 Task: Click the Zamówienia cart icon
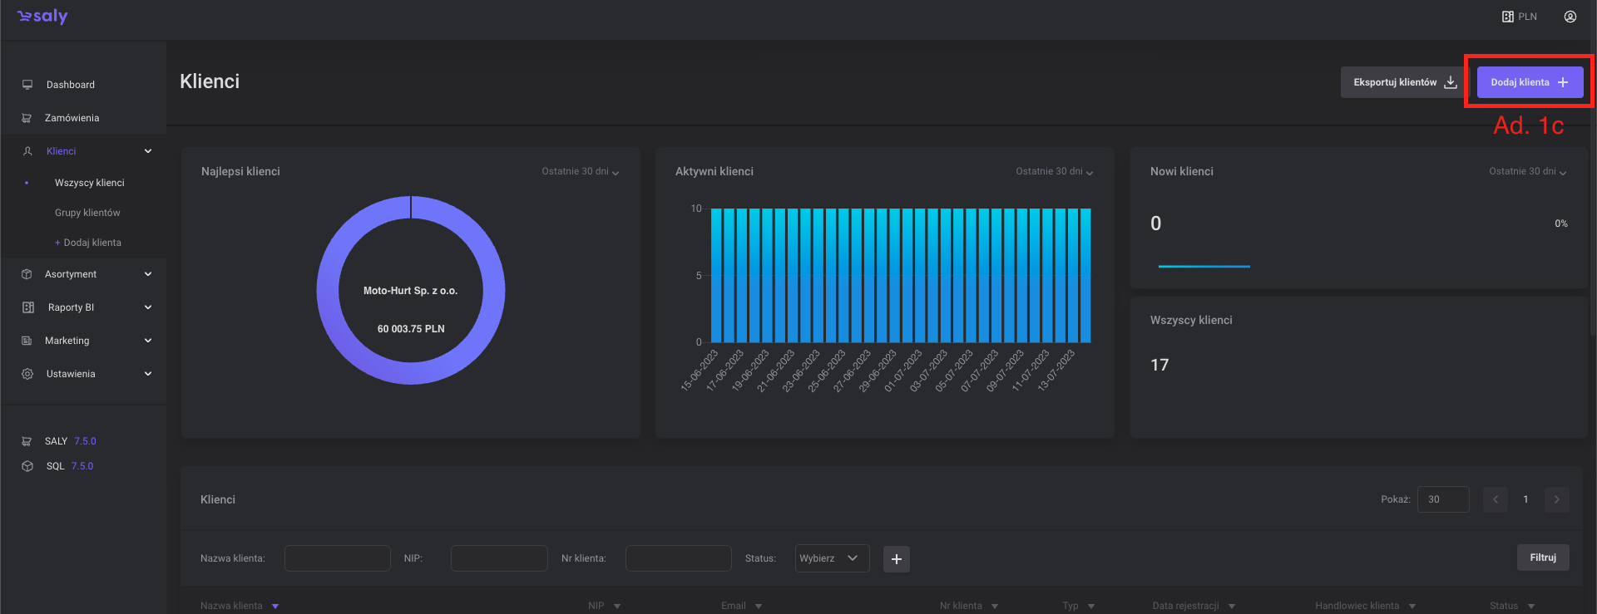(x=27, y=118)
